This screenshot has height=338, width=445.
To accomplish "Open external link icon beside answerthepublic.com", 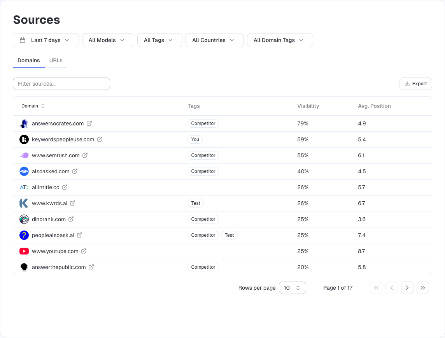I will point(91,267).
